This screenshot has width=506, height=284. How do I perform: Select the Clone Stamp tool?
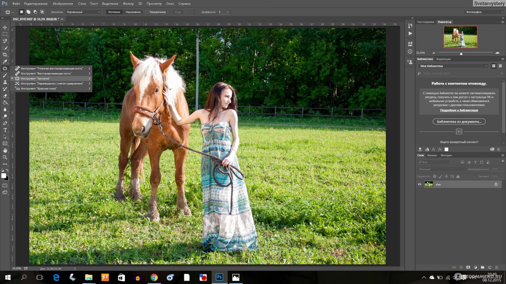(5, 82)
